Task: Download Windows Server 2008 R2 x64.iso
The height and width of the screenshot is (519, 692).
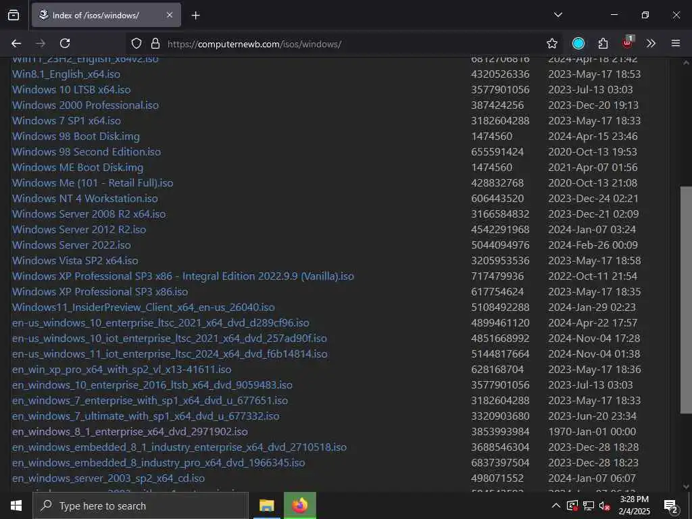Action: pyautogui.click(x=89, y=214)
